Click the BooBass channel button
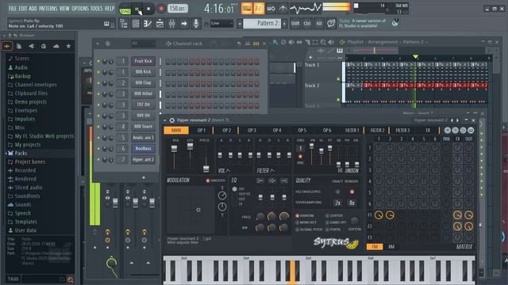Viewport: 508px width, 285px height. click(x=143, y=149)
